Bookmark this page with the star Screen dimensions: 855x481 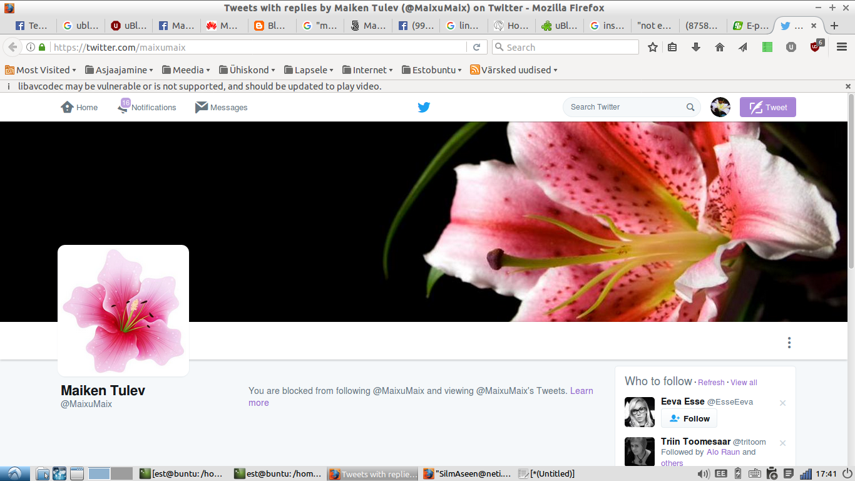pyautogui.click(x=653, y=47)
